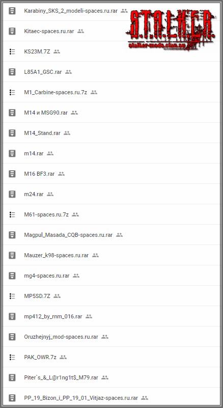Click the S.T.A.L.K.E.R. logo watermark
The height and width of the screenshot is (408, 223).
(x=171, y=30)
